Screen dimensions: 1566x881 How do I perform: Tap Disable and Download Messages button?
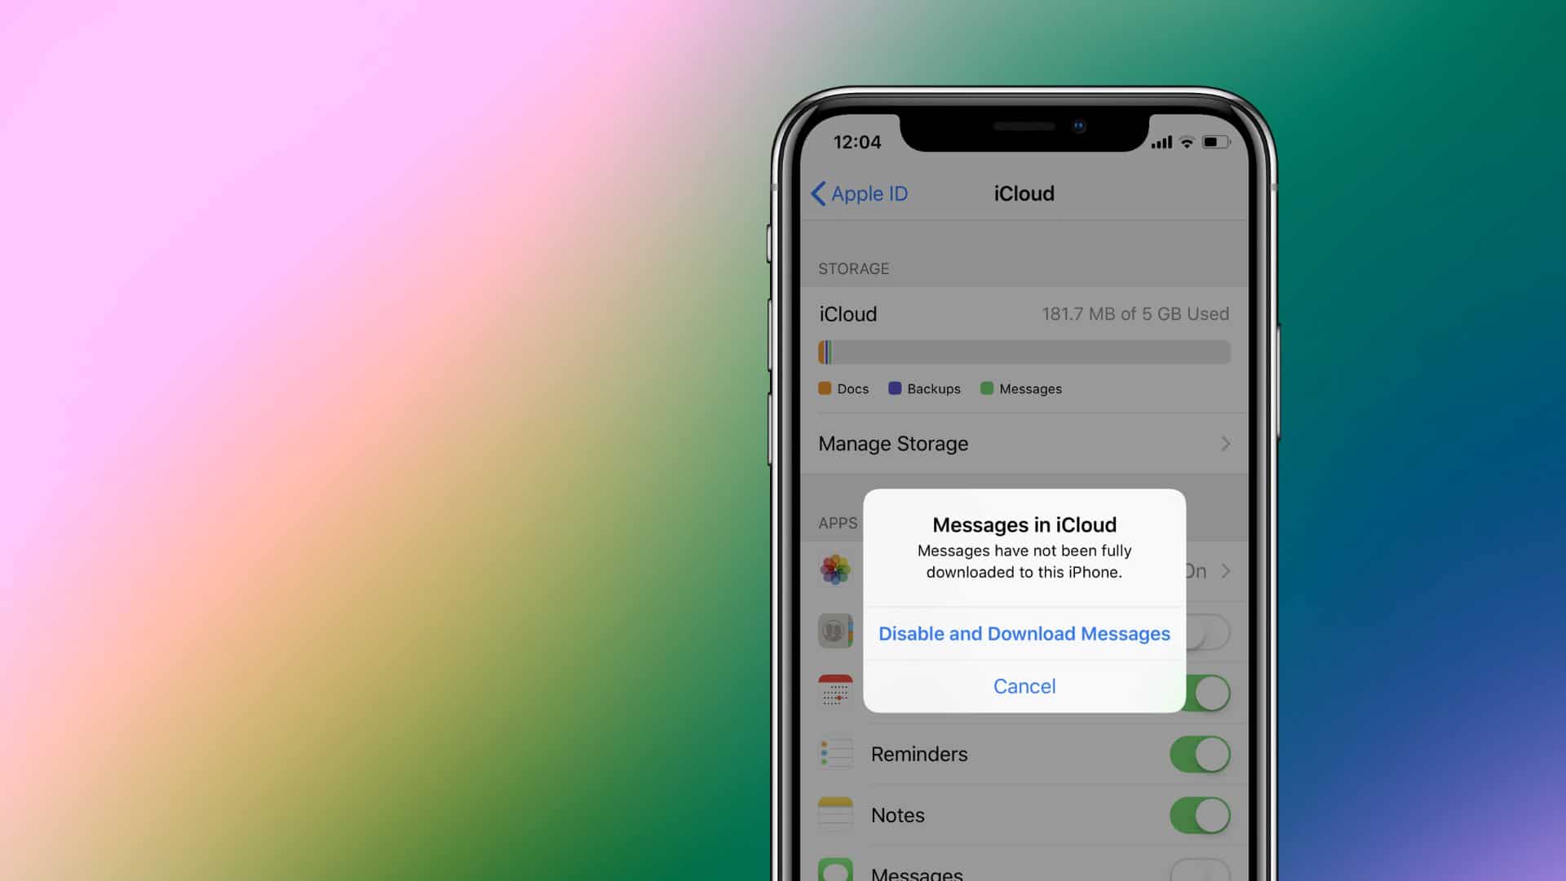pyautogui.click(x=1024, y=632)
